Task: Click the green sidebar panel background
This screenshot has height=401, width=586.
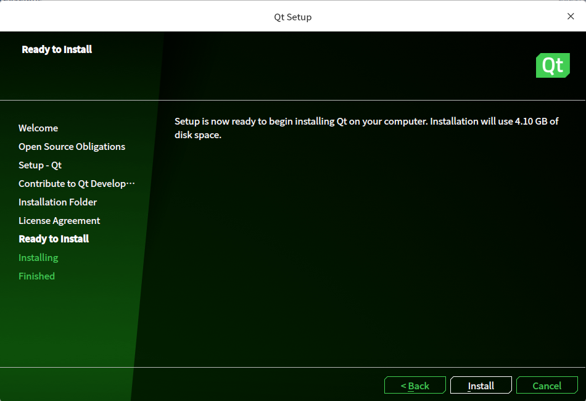Action: click(68, 321)
